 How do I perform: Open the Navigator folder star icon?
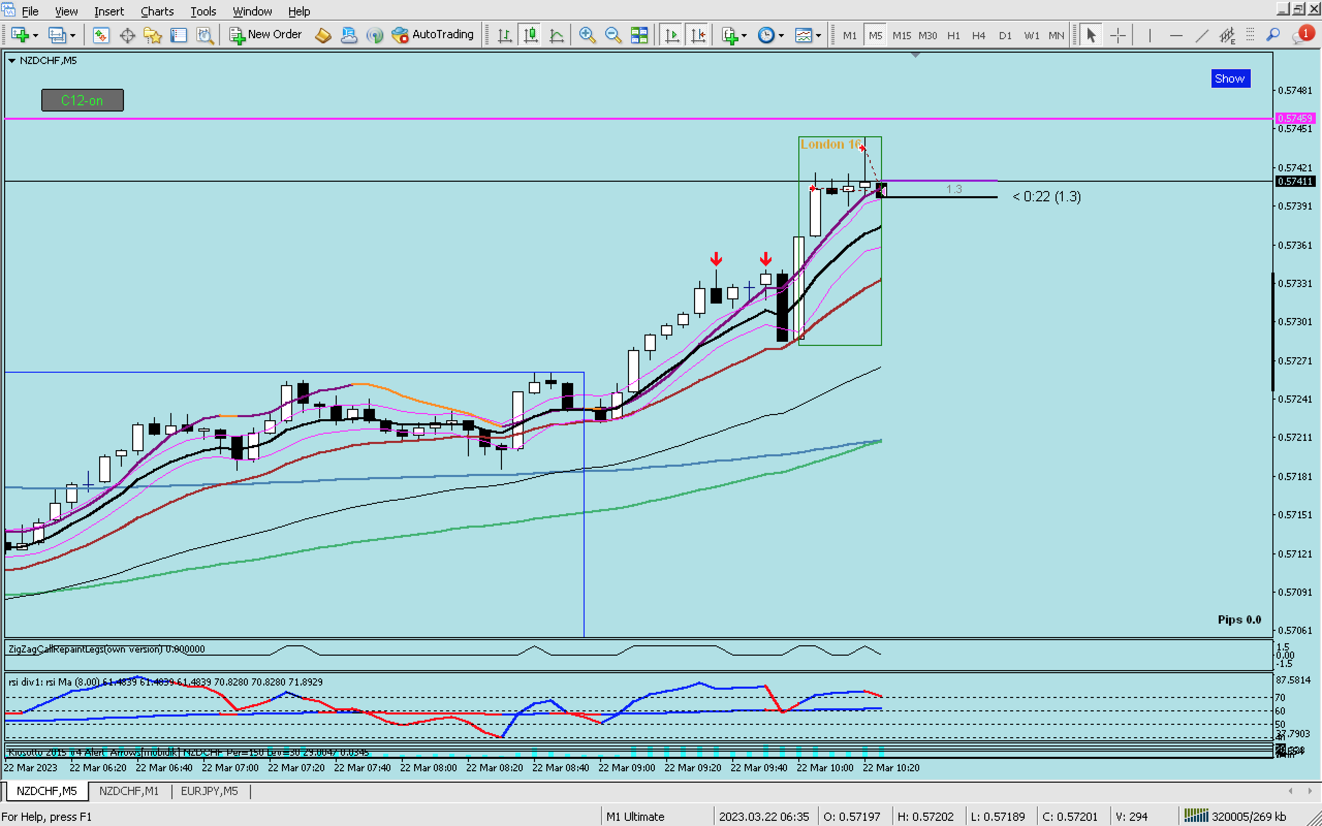pyautogui.click(x=152, y=36)
